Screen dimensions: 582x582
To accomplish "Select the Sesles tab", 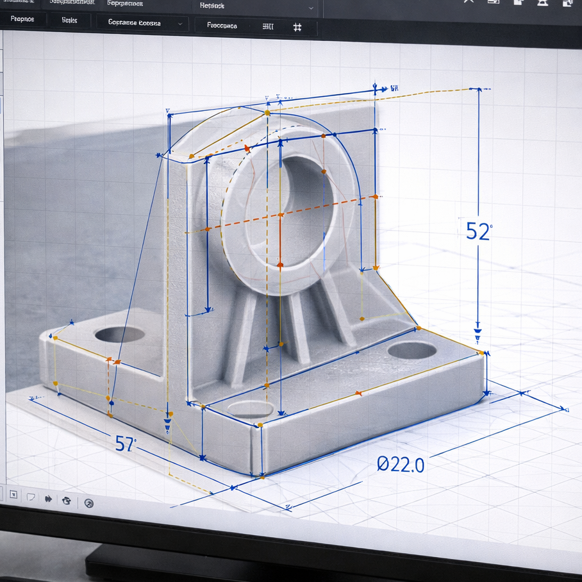I will point(69,21).
